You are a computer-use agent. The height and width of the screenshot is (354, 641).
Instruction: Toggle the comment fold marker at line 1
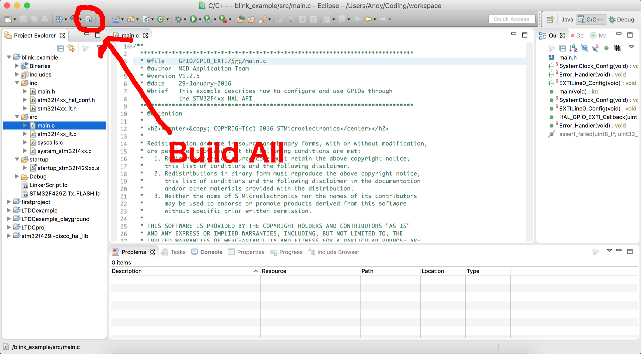coord(129,46)
